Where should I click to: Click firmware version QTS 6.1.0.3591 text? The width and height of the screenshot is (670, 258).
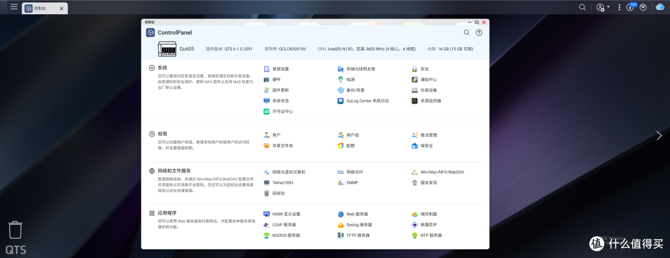(229, 49)
